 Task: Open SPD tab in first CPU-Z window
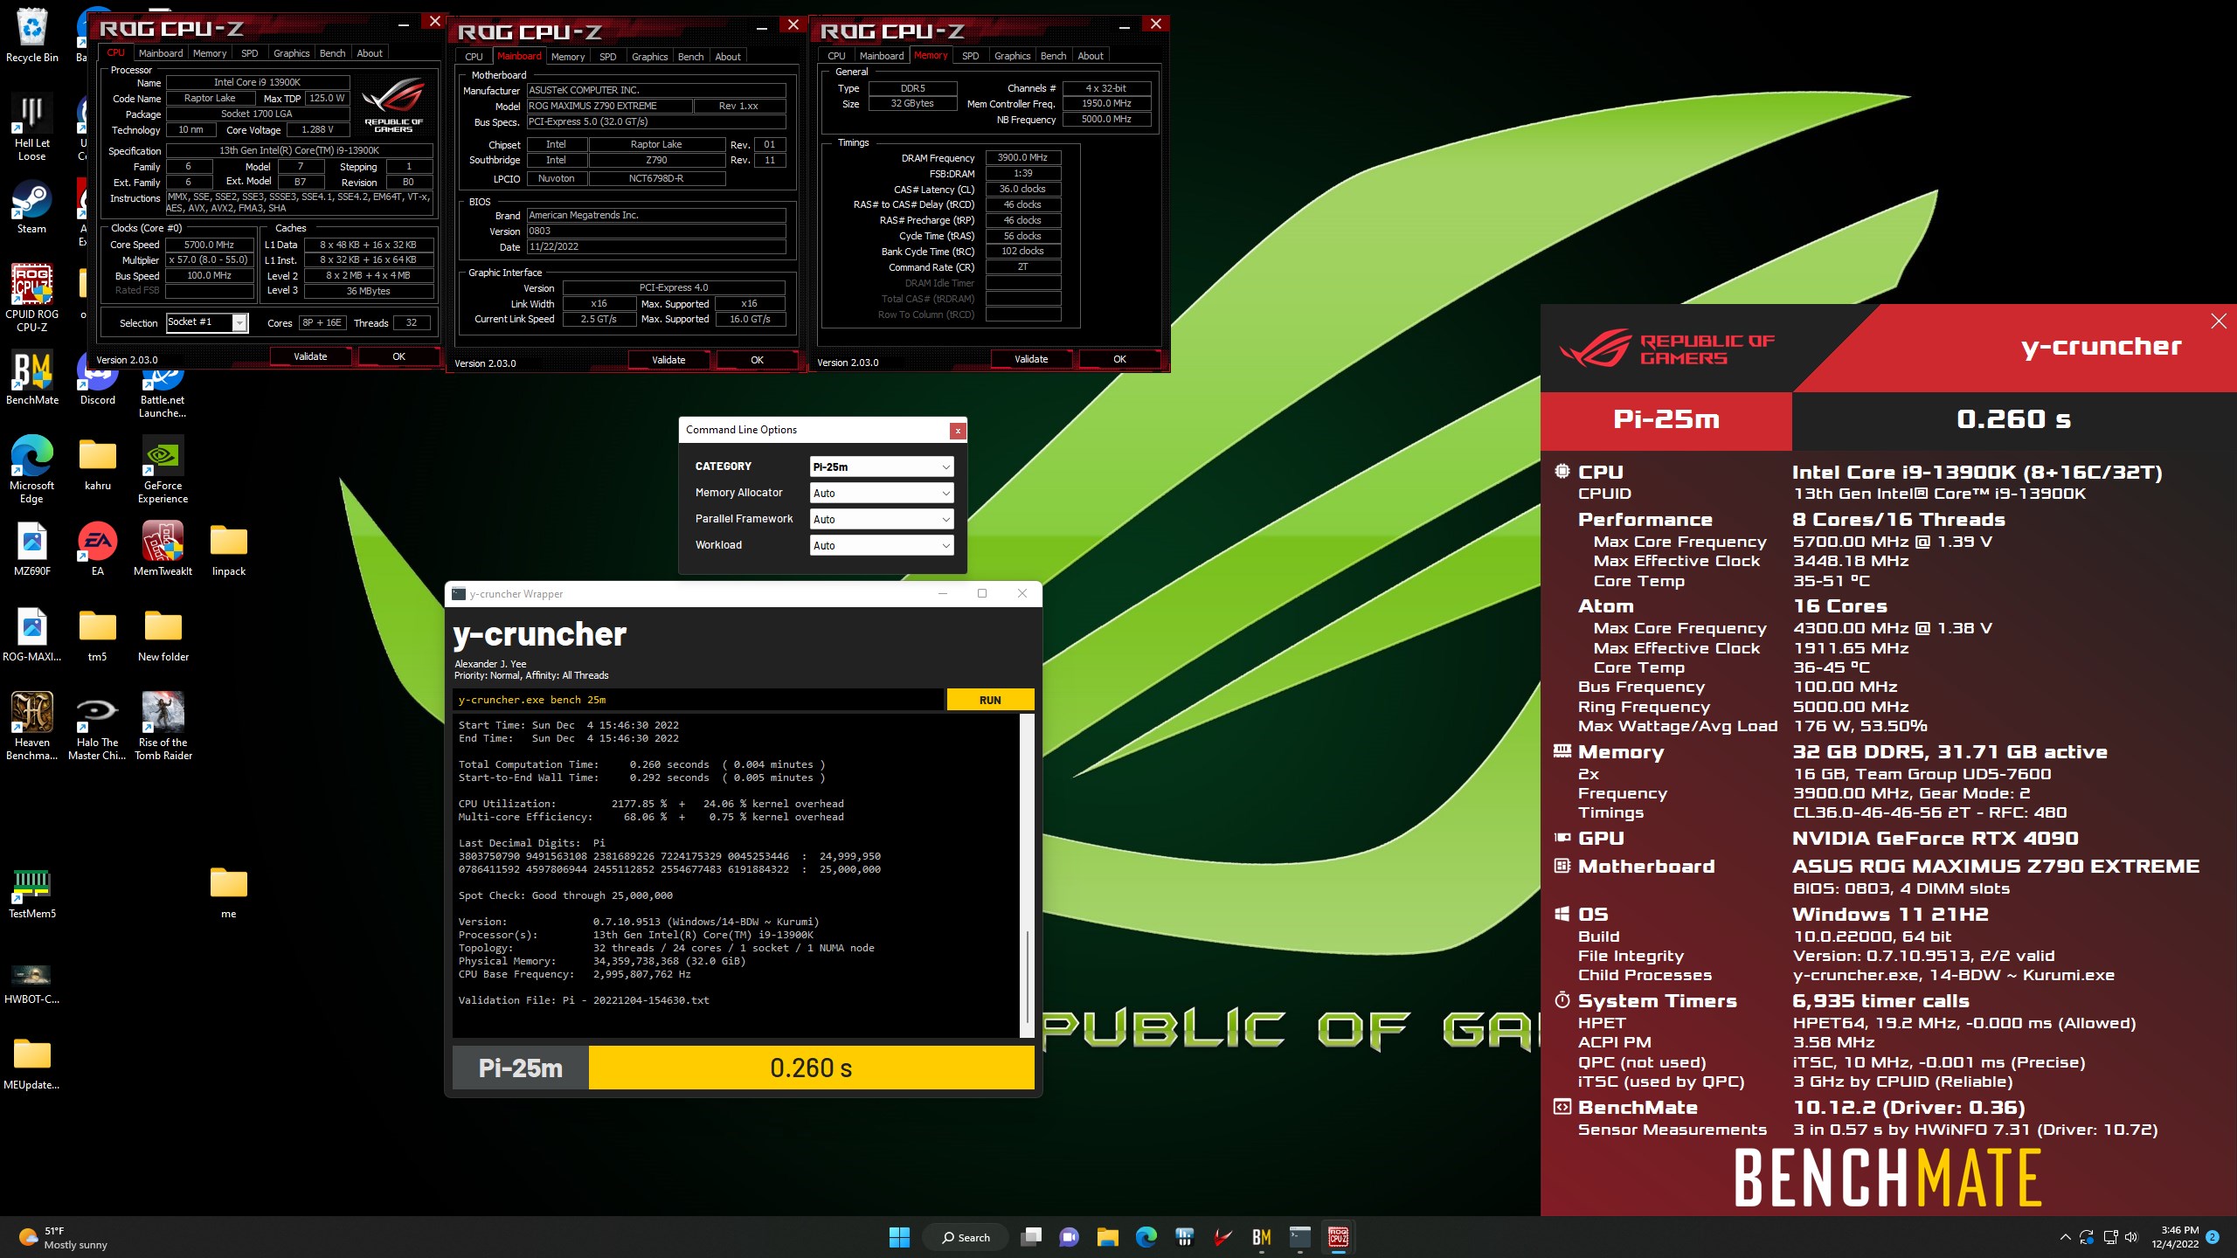click(x=249, y=53)
